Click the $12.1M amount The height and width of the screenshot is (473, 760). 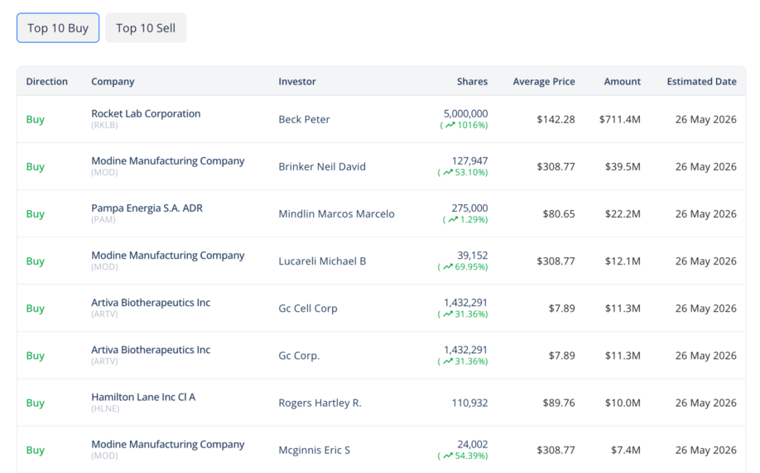click(x=623, y=261)
